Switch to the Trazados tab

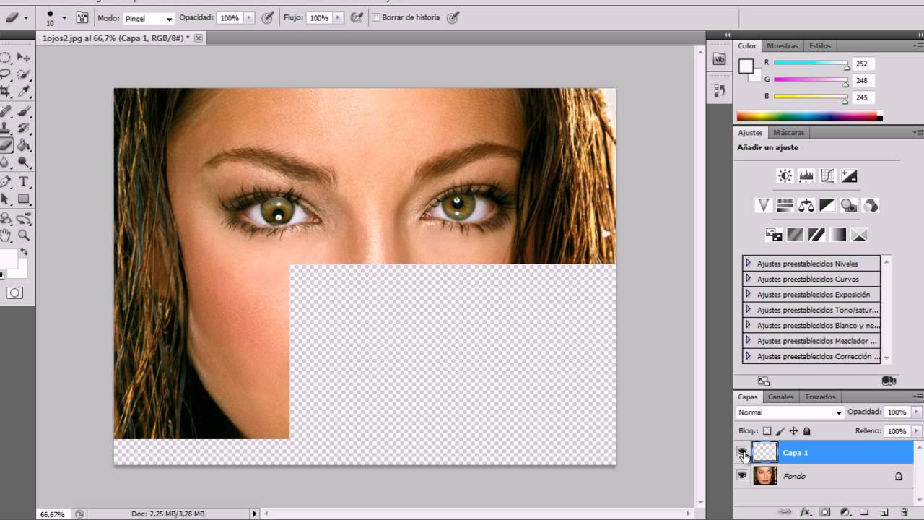tap(820, 396)
